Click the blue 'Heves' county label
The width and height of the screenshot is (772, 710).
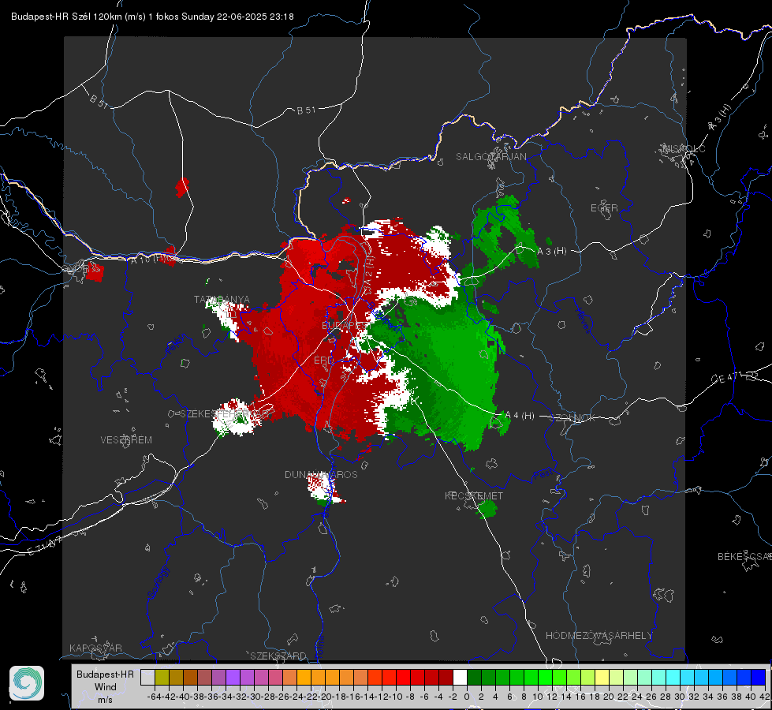tap(584, 321)
